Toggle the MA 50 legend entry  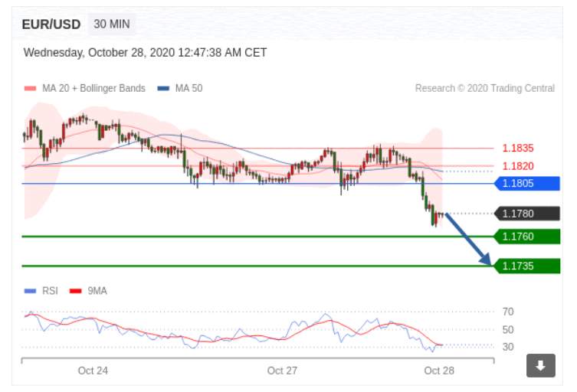coord(180,88)
